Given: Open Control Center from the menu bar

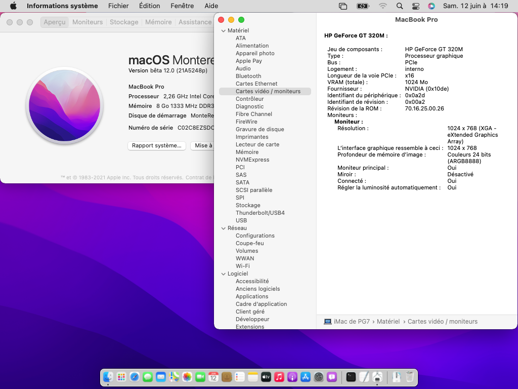Looking at the screenshot, I should point(416,6).
